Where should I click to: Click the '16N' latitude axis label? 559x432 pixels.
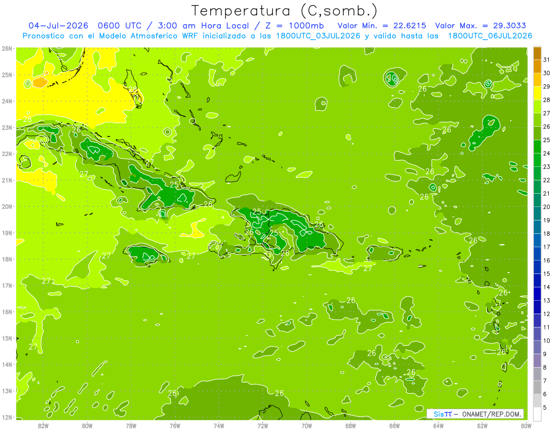tap(7, 311)
